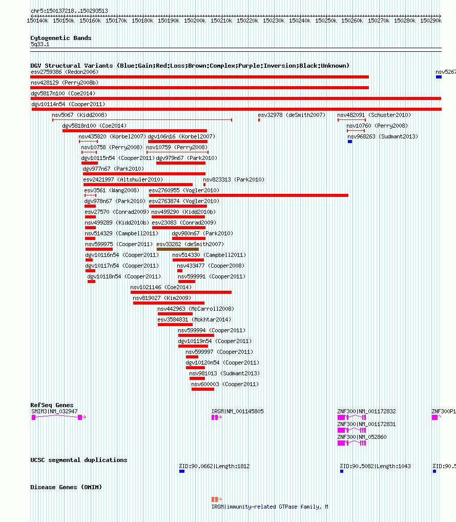This screenshot has width=456, height=522.
Task: Click nsv514329 (Campbell2011) label
Action: click(x=122, y=233)
